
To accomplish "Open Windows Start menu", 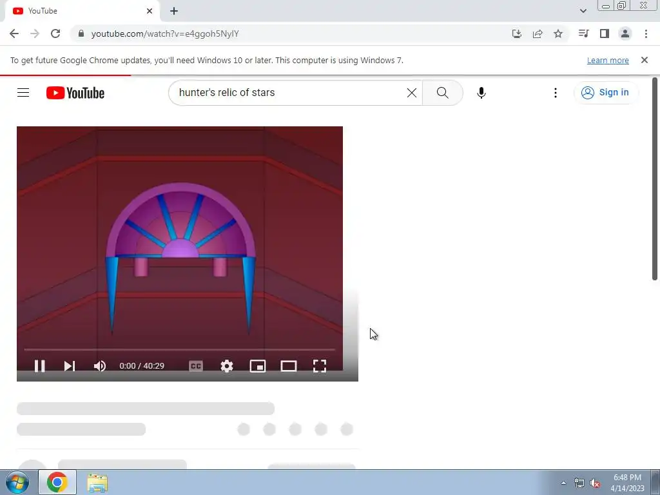I will coord(17,482).
